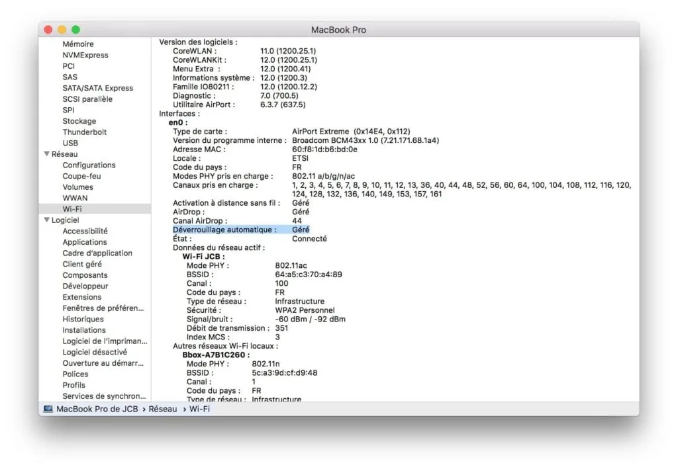Select Installations in the sidebar
This screenshot has height=471, width=678.
(84, 330)
